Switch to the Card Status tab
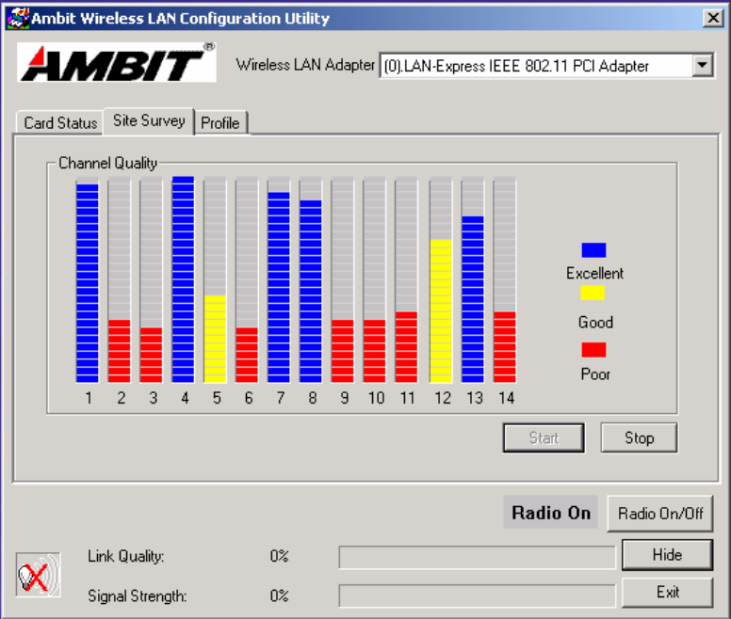The width and height of the screenshot is (731, 619). pyautogui.click(x=60, y=123)
